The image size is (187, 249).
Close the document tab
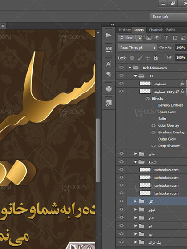(x=3, y=26)
